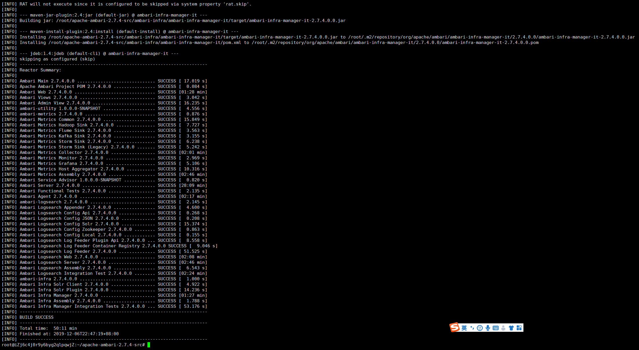Activate the microphone voice input icon

[488, 328]
